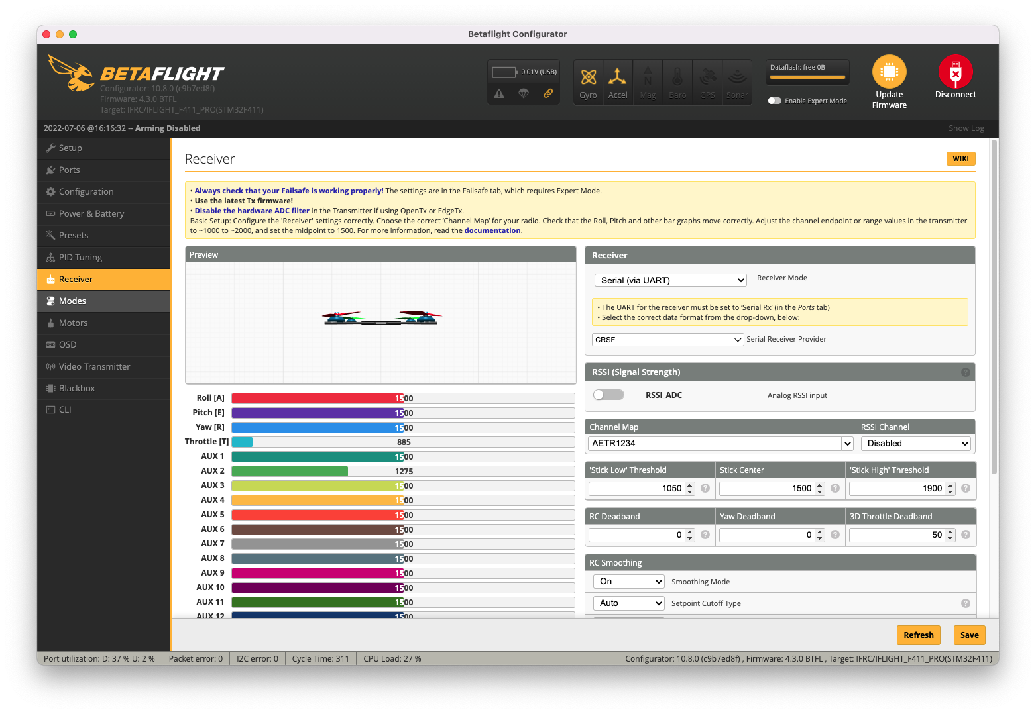This screenshot has height=714, width=1036.
Task: Open the Receiver Mode dropdown
Action: [671, 280]
